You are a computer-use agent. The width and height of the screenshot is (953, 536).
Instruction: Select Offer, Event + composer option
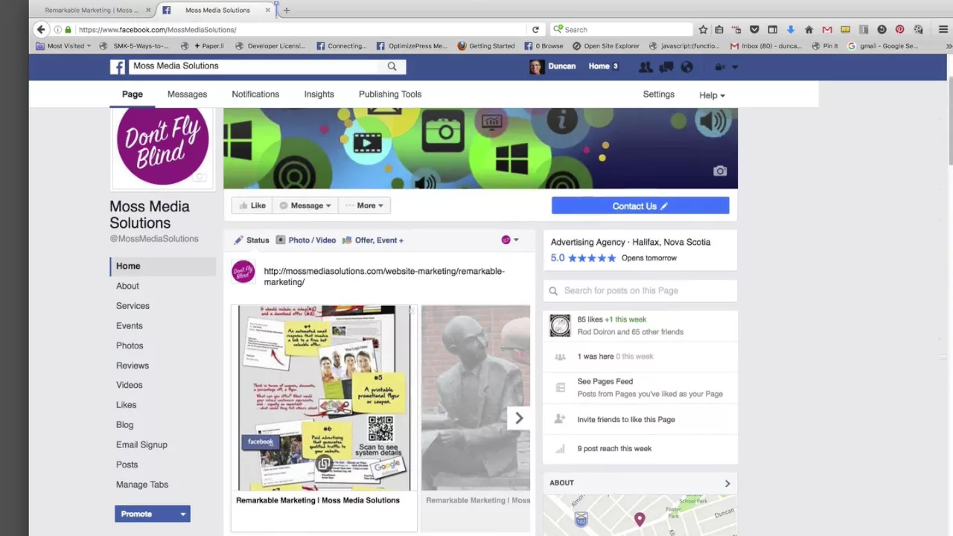tap(372, 240)
